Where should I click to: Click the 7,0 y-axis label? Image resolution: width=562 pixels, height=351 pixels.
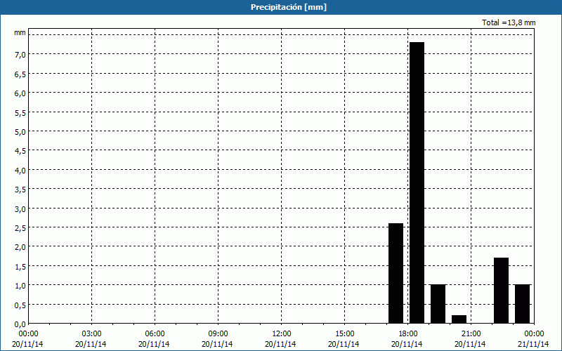pyautogui.click(x=20, y=55)
